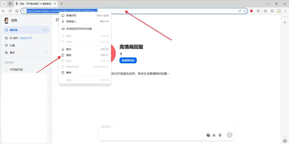The width and height of the screenshot is (289, 144).
Task: Select 剪切 in the context menu
Action: coord(85,49)
